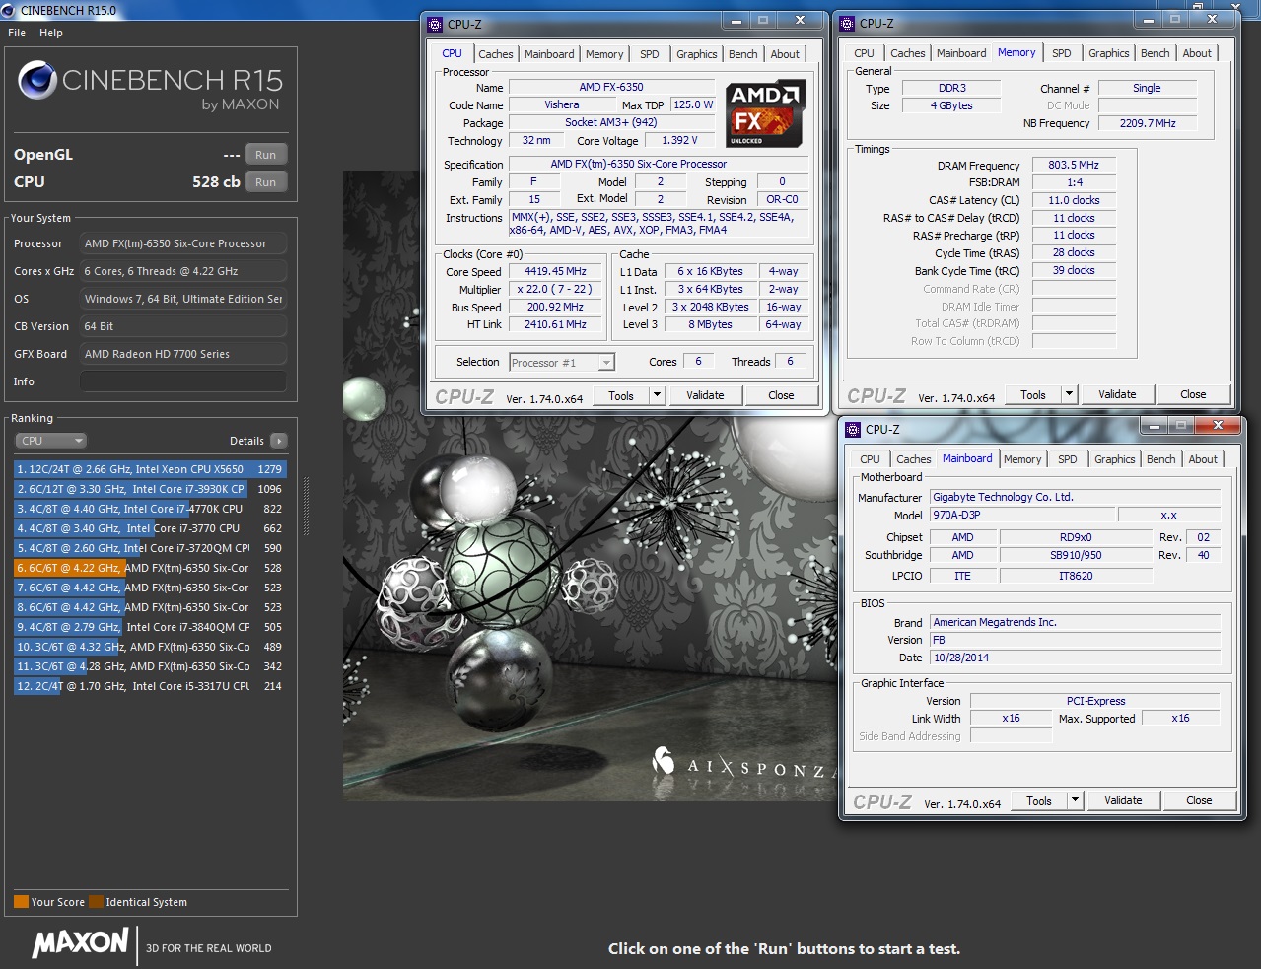1261x969 pixels.
Task: Click the NB Frequency value 2209.7 MHz
Action: click(x=1148, y=123)
